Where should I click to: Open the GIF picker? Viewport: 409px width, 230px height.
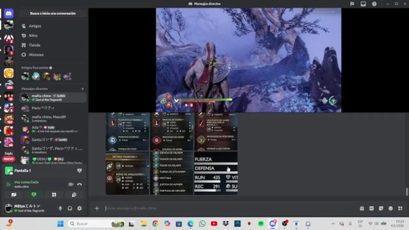pos(371,208)
